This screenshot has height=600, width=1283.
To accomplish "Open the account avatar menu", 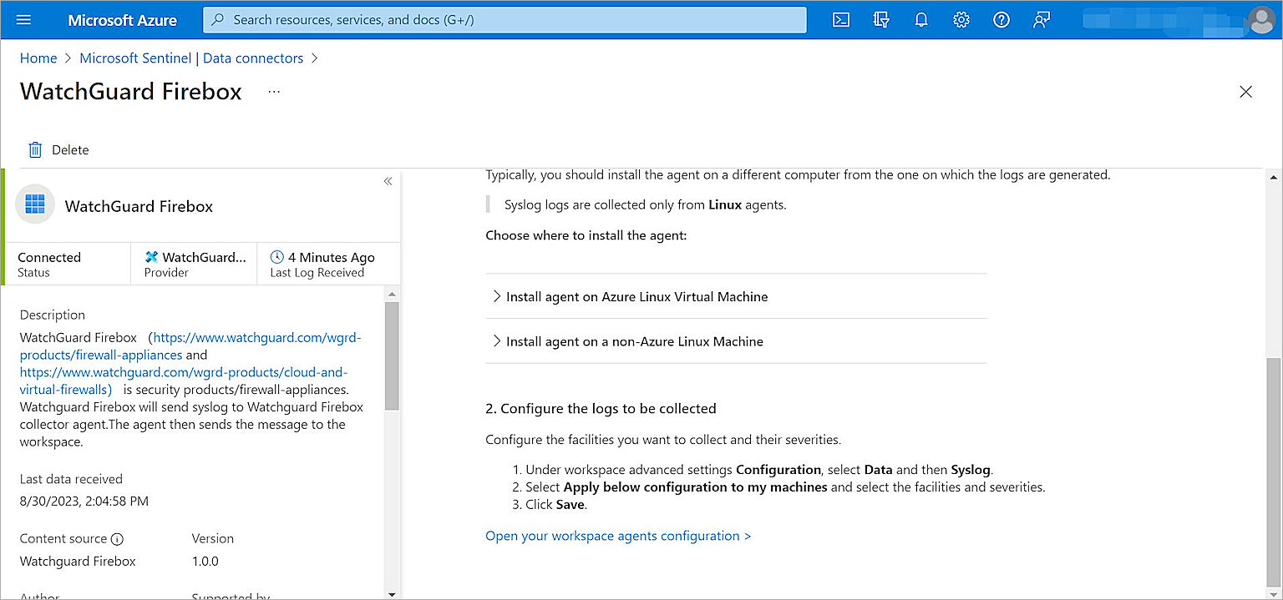I will (x=1261, y=21).
